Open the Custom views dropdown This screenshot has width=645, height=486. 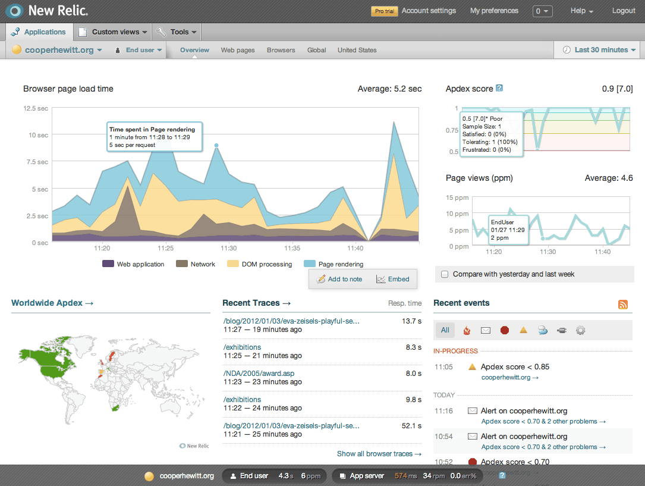(113, 32)
